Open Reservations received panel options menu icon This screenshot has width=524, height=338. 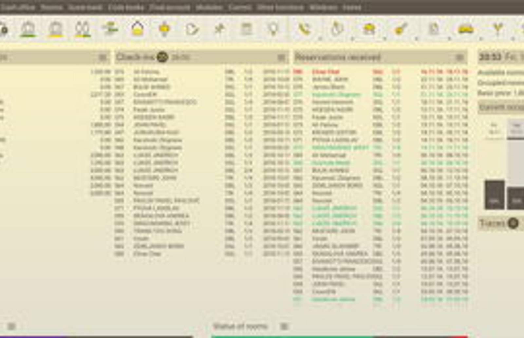click(x=459, y=58)
